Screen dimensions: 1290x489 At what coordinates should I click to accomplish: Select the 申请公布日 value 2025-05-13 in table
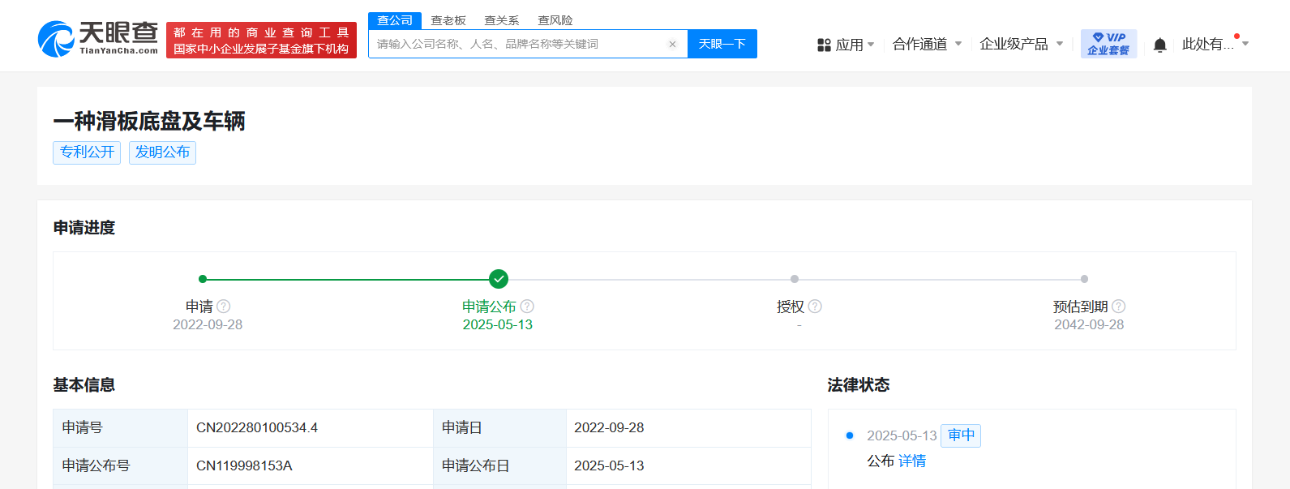tap(609, 465)
